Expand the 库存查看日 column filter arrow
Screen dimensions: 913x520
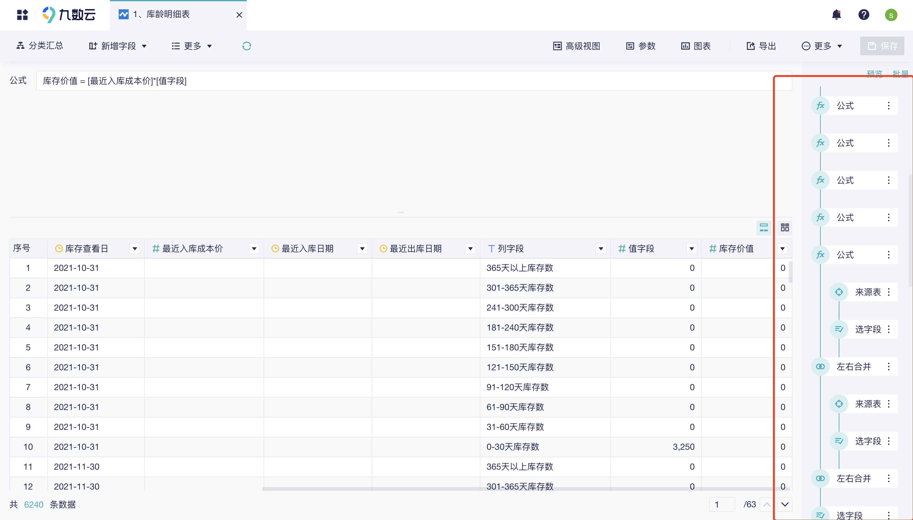pyautogui.click(x=135, y=249)
